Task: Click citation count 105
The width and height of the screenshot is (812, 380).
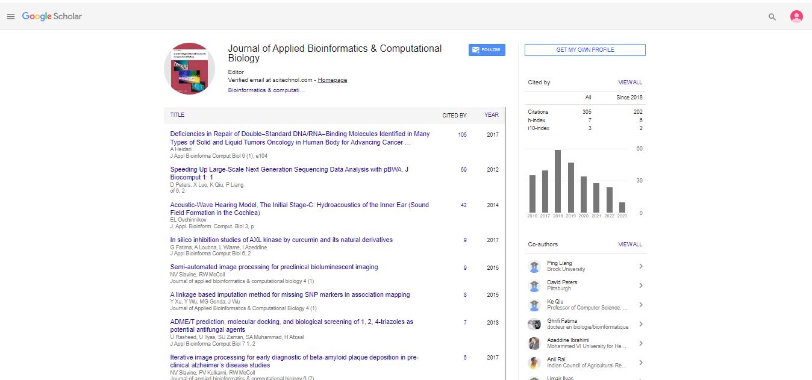Action: (x=462, y=135)
